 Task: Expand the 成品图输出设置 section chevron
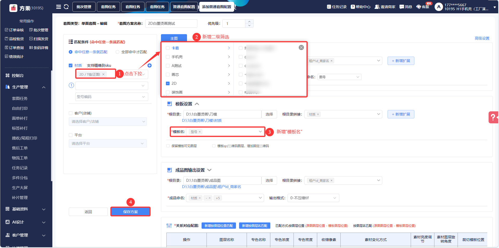(x=209, y=170)
